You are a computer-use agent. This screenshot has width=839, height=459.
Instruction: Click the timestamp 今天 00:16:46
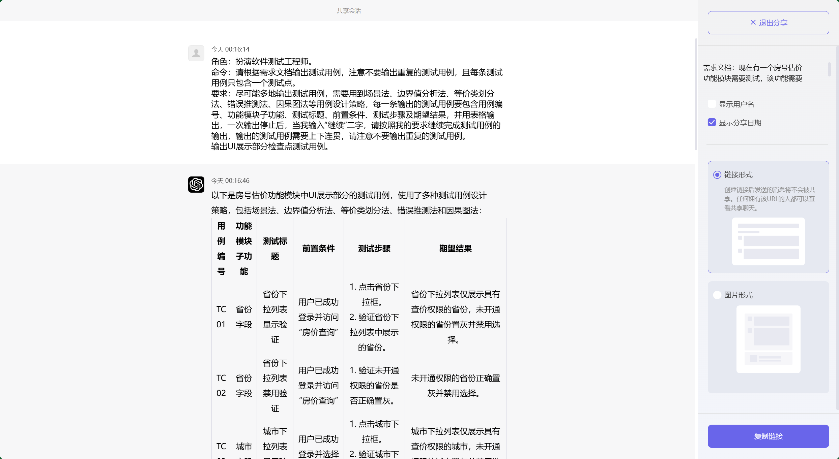230,181
